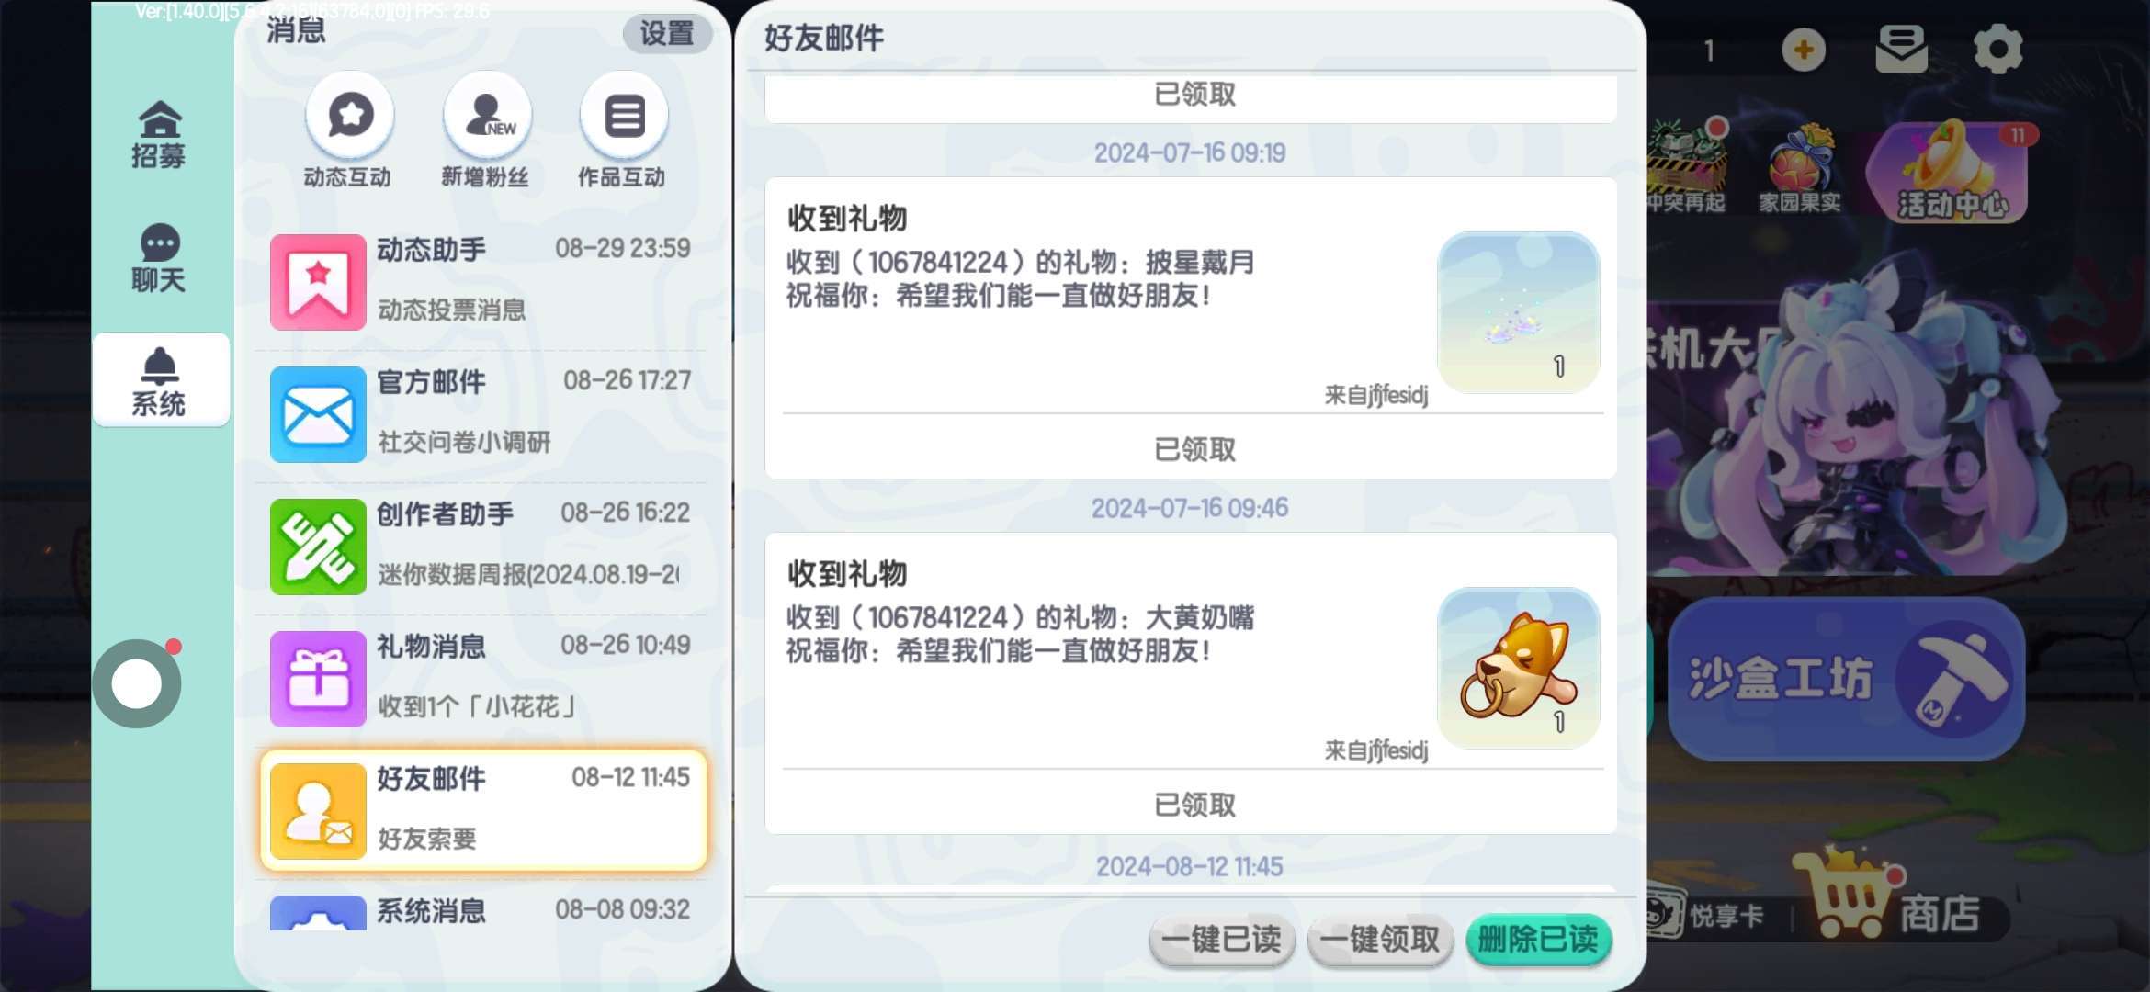Open the 作品互动 list icon
The height and width of the screenshot is (992, 2150).
[x=624, y=116]
